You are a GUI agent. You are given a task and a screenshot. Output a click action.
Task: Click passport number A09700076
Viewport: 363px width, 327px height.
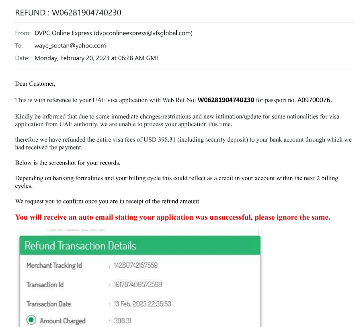pos(314,100)
